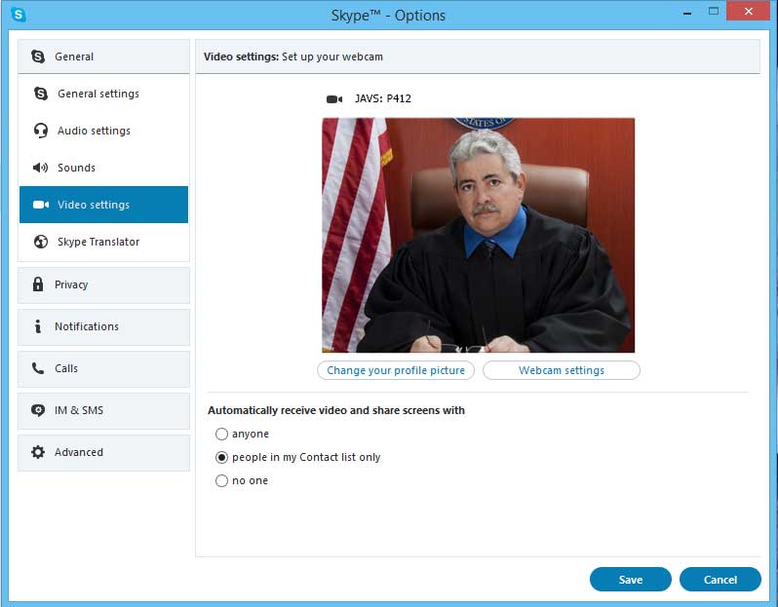Click the speaker icon beside Sounds

coord(40,168)
